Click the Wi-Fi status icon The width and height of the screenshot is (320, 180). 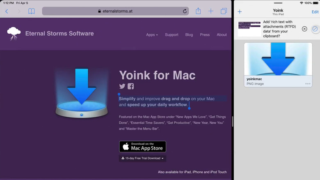tap(302, 3)
